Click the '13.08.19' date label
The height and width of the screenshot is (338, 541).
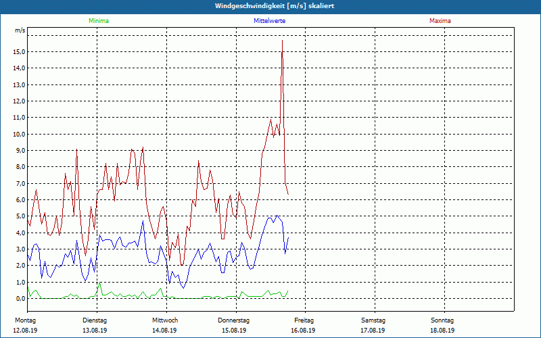[95, 331]
